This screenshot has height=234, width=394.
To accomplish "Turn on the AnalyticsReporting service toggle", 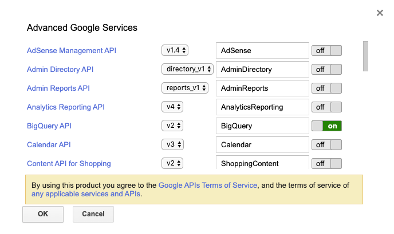I will pos(326,107).
